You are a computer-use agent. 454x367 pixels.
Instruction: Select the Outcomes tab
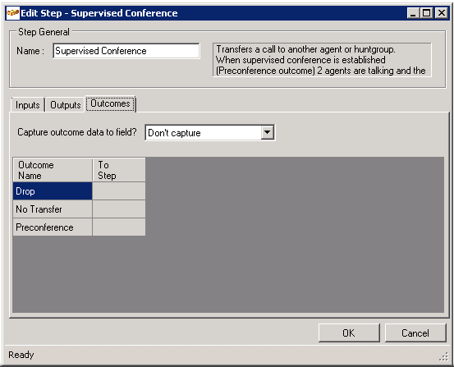click(x=110, y=103)
